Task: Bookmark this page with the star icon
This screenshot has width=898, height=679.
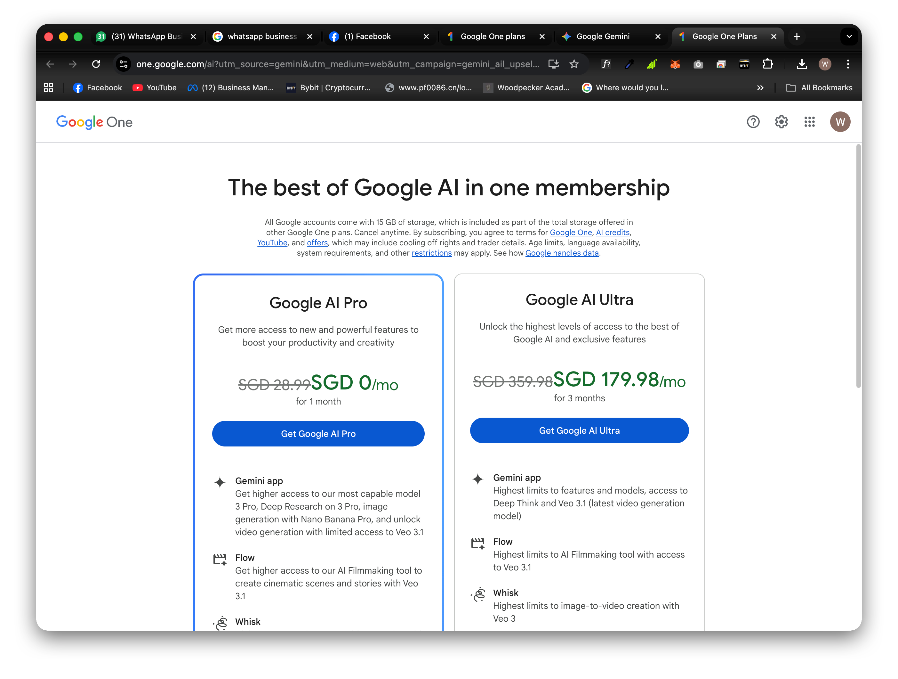Action: coord(574,64)
